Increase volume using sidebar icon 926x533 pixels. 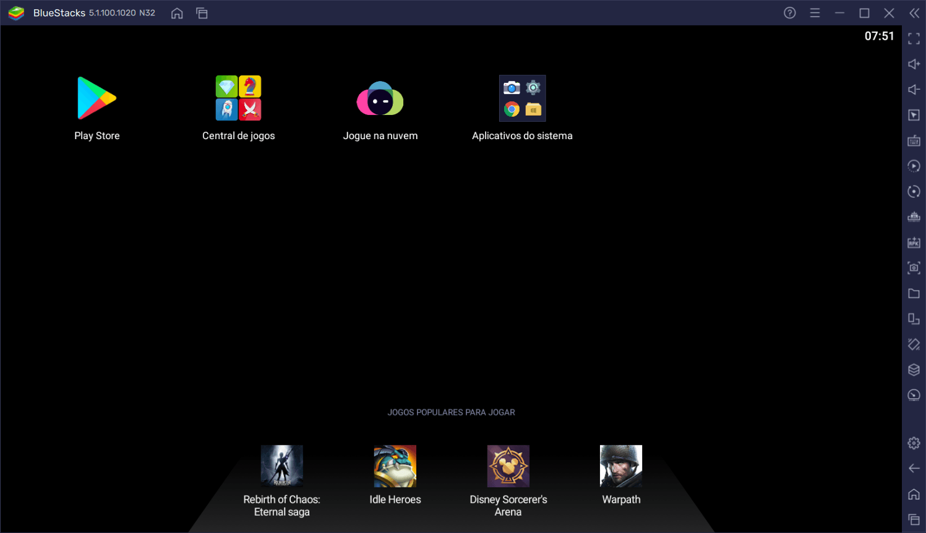point(914,64)
